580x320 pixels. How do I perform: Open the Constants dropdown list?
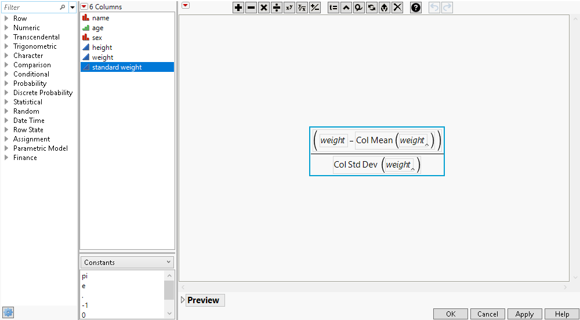[x=127, y=263]
